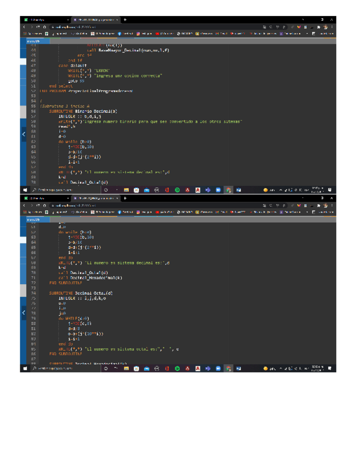The height and width of the screenshot is (453, 350).
Task: Expand the side panel chevron in the bottom editor
Action: (24, 313)
